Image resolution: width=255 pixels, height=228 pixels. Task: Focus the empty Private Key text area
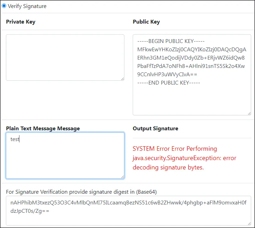65,57
